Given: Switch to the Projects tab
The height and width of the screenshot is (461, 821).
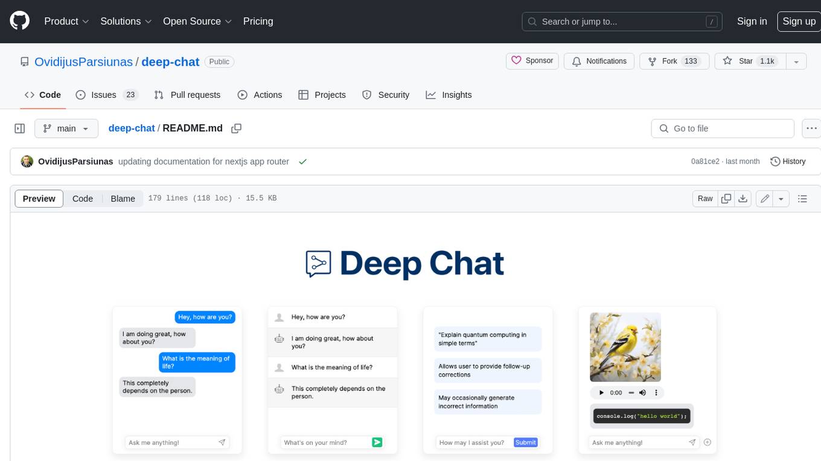Looking at the screenshot, I should tap(322, 95).
